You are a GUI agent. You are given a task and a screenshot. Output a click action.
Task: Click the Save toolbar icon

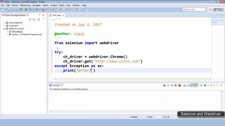click(9, 9)
